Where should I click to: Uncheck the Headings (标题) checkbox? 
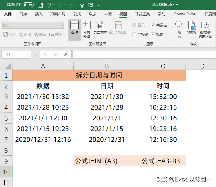pos(153,34)
